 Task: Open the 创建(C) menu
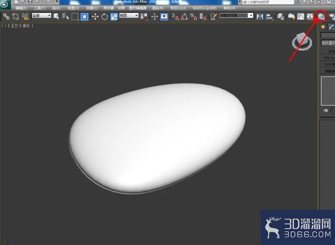point(92,8)
